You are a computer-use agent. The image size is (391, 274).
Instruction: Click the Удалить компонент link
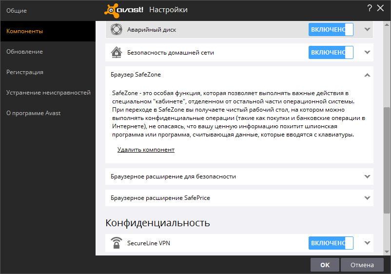tap(146, 150)
